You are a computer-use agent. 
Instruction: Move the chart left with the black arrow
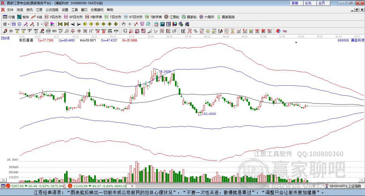pyautogui.click(x=73, y=24)
